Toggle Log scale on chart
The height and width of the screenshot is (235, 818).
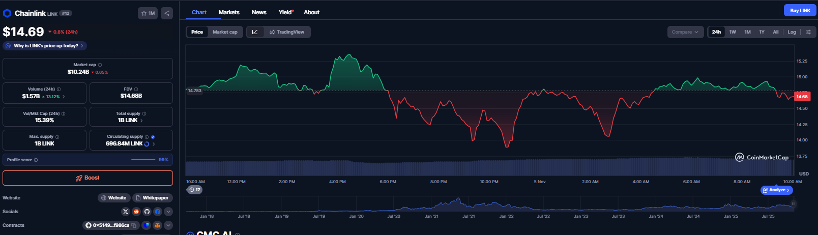792,32
